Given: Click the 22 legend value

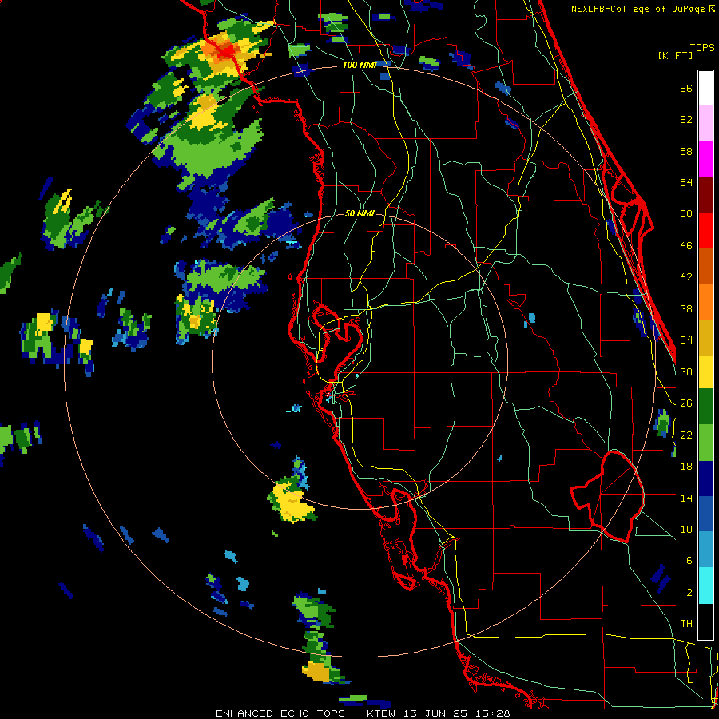Looking at the screenshot, I should click(686, 435).
